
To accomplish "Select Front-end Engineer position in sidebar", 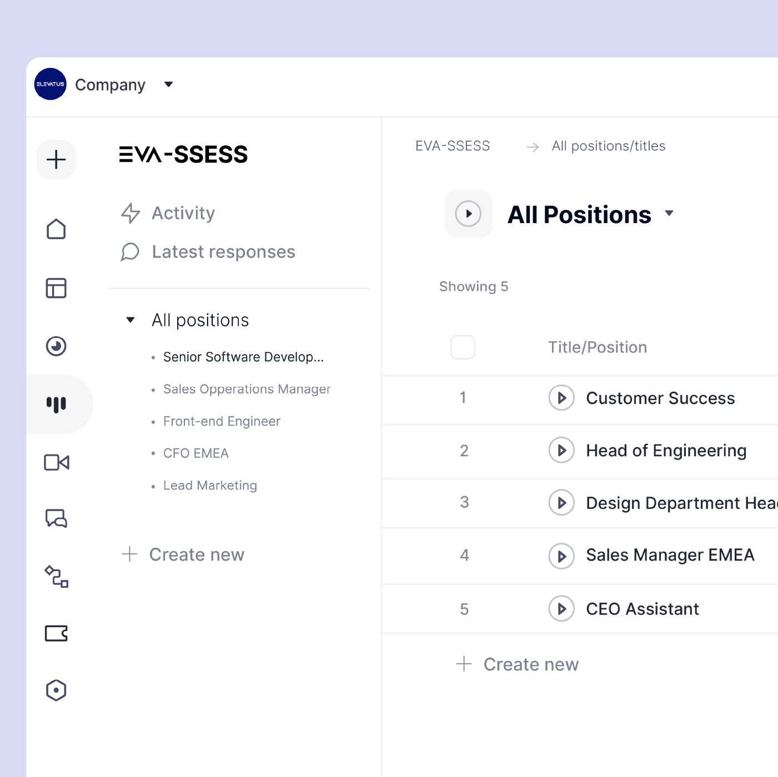I will (221, 421).
